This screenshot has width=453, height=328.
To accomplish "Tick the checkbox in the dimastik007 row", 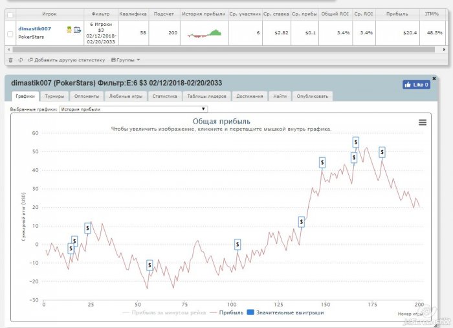I will [x=10, y=33].
